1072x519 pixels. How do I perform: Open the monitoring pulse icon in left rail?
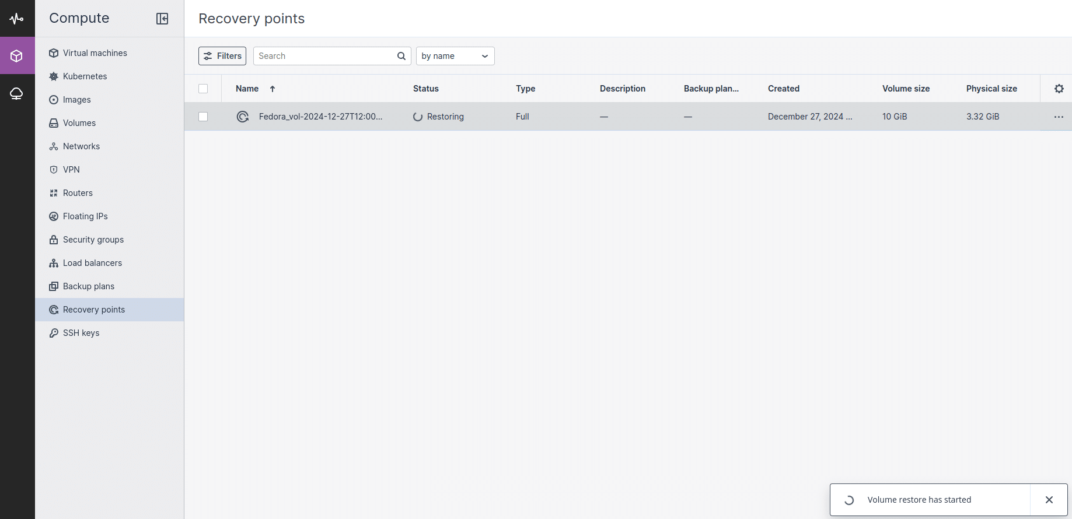(x=17, y=19)
